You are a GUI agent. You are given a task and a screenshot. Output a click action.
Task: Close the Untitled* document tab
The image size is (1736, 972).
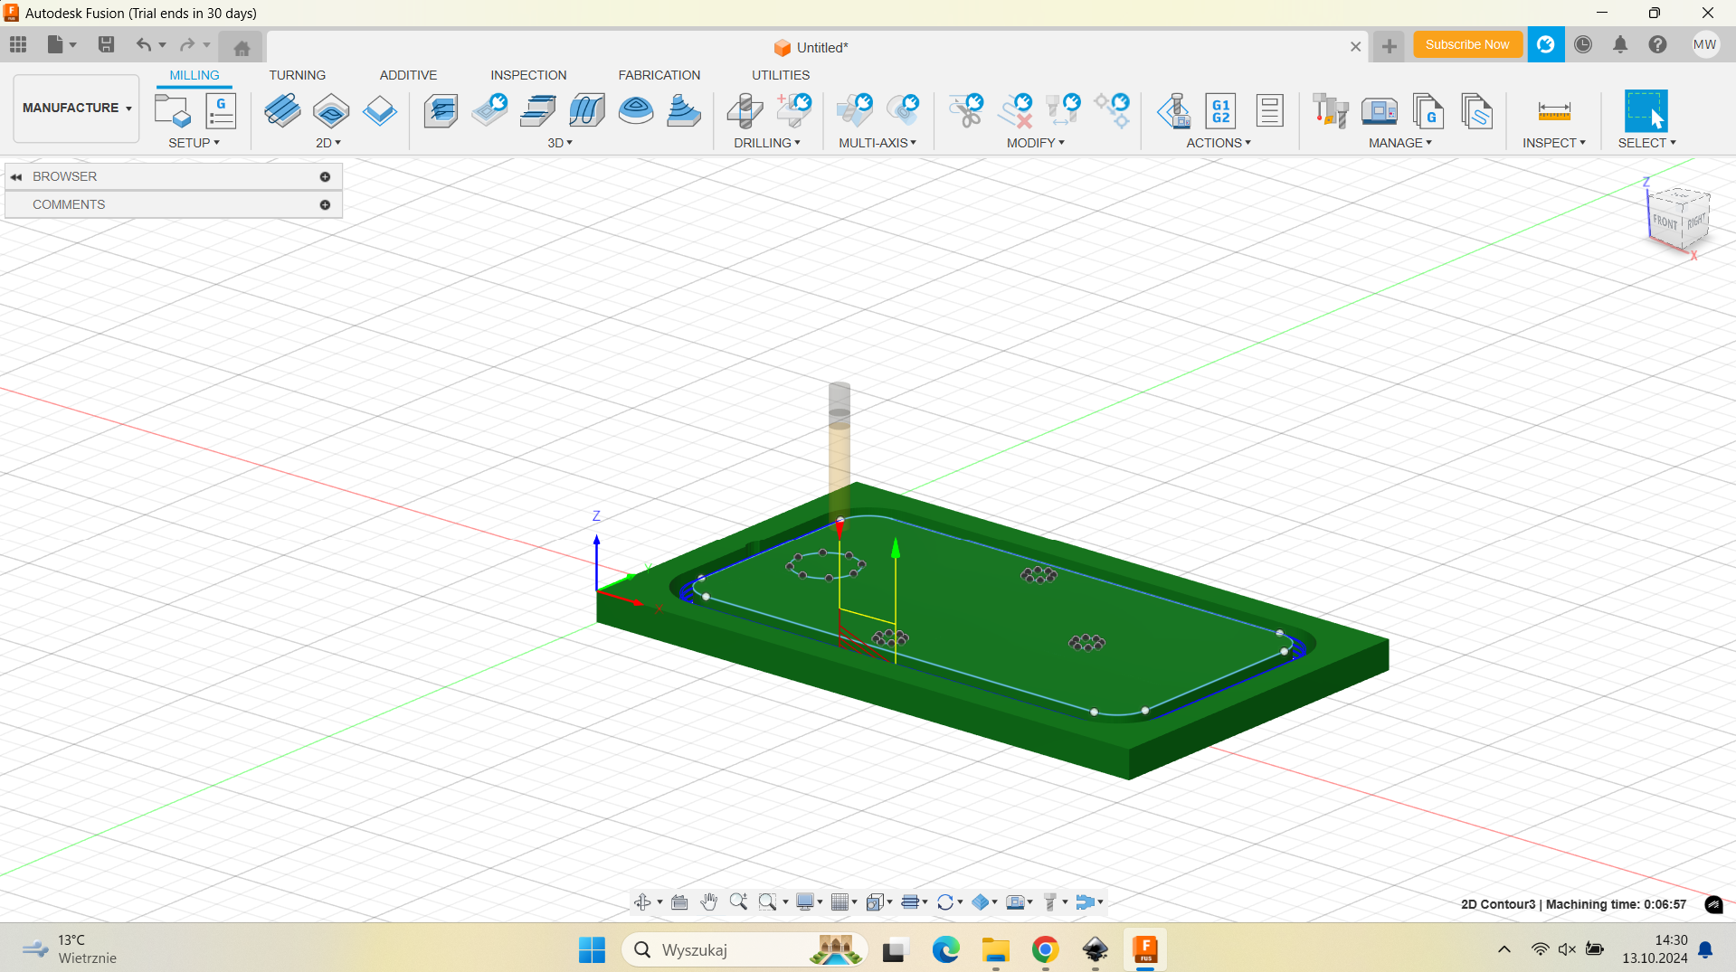[1355, 47]
